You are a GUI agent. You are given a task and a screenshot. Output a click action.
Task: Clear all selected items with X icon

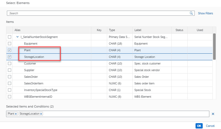(213, 114)
